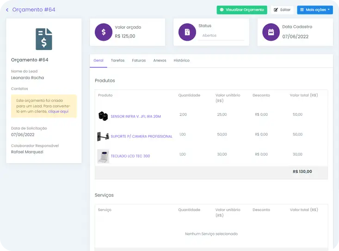Open the Status dropdown showing Abertos
Screen dimensions: 339x251
click(221, 36)
